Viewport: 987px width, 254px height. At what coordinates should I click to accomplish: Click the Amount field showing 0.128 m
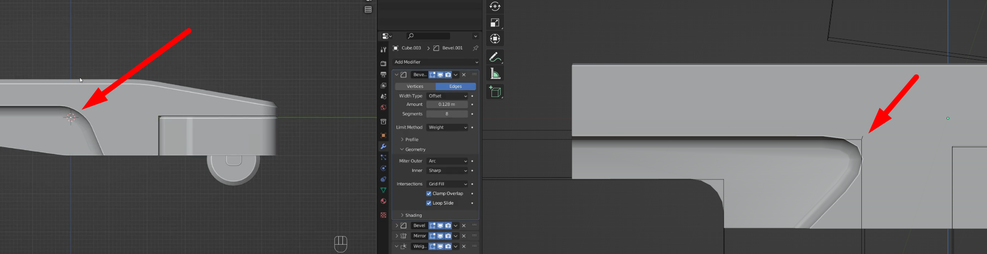pyautogui.click(x=447, y=105)
